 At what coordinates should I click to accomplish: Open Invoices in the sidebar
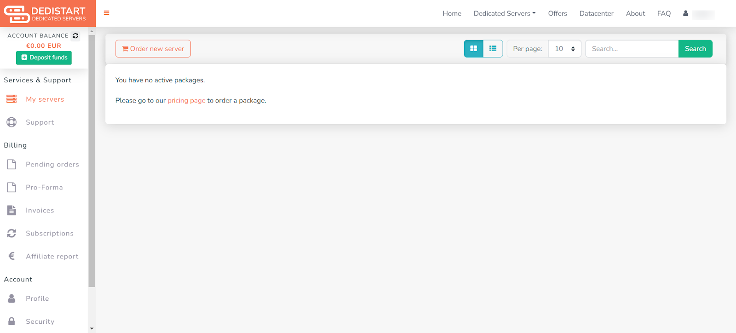click(40, 211)
